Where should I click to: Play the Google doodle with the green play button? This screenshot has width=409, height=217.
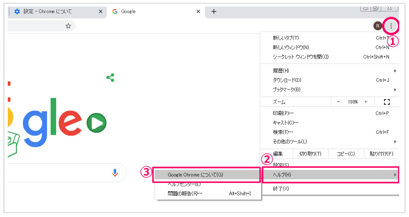[x=97, y=123]
